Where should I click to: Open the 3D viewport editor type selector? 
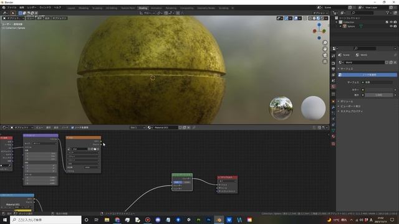click(5, 13)
